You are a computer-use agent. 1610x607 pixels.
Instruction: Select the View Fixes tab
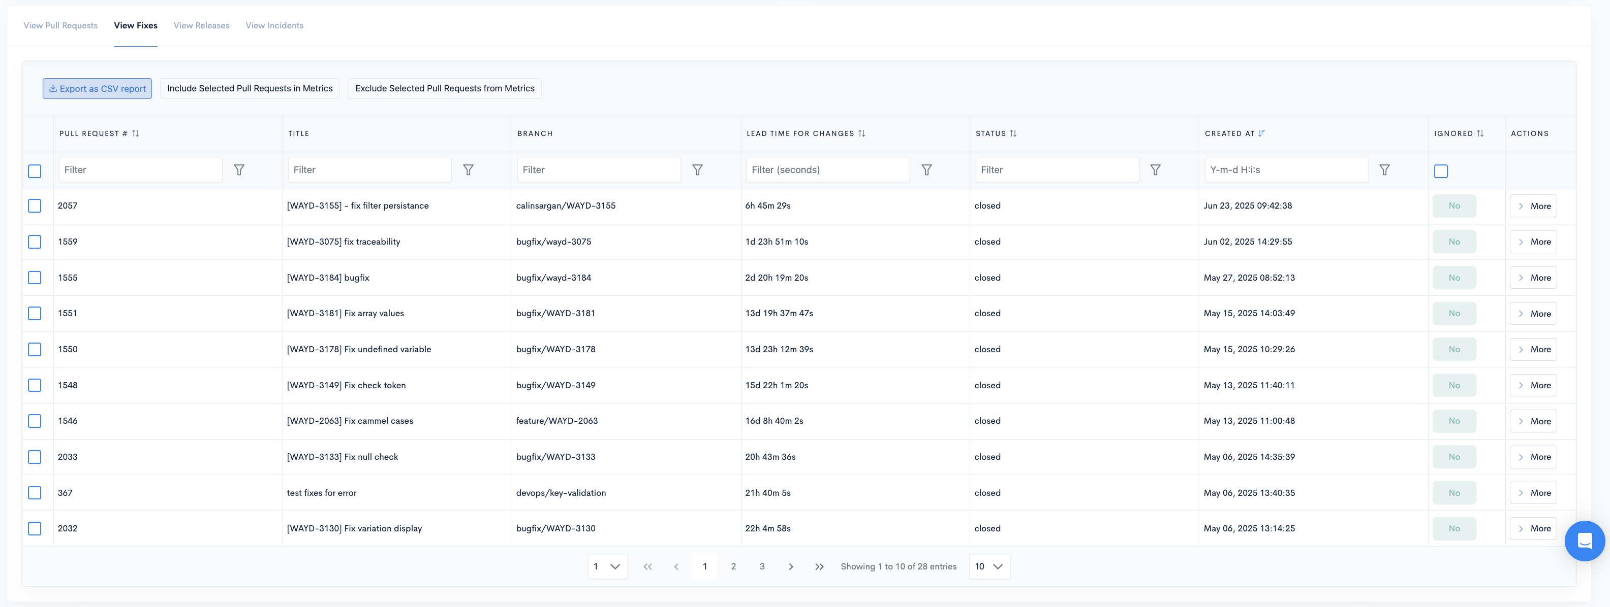[136, 25]
